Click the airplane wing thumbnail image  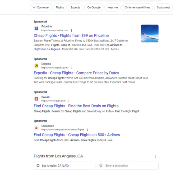click(x=150, y=34)
